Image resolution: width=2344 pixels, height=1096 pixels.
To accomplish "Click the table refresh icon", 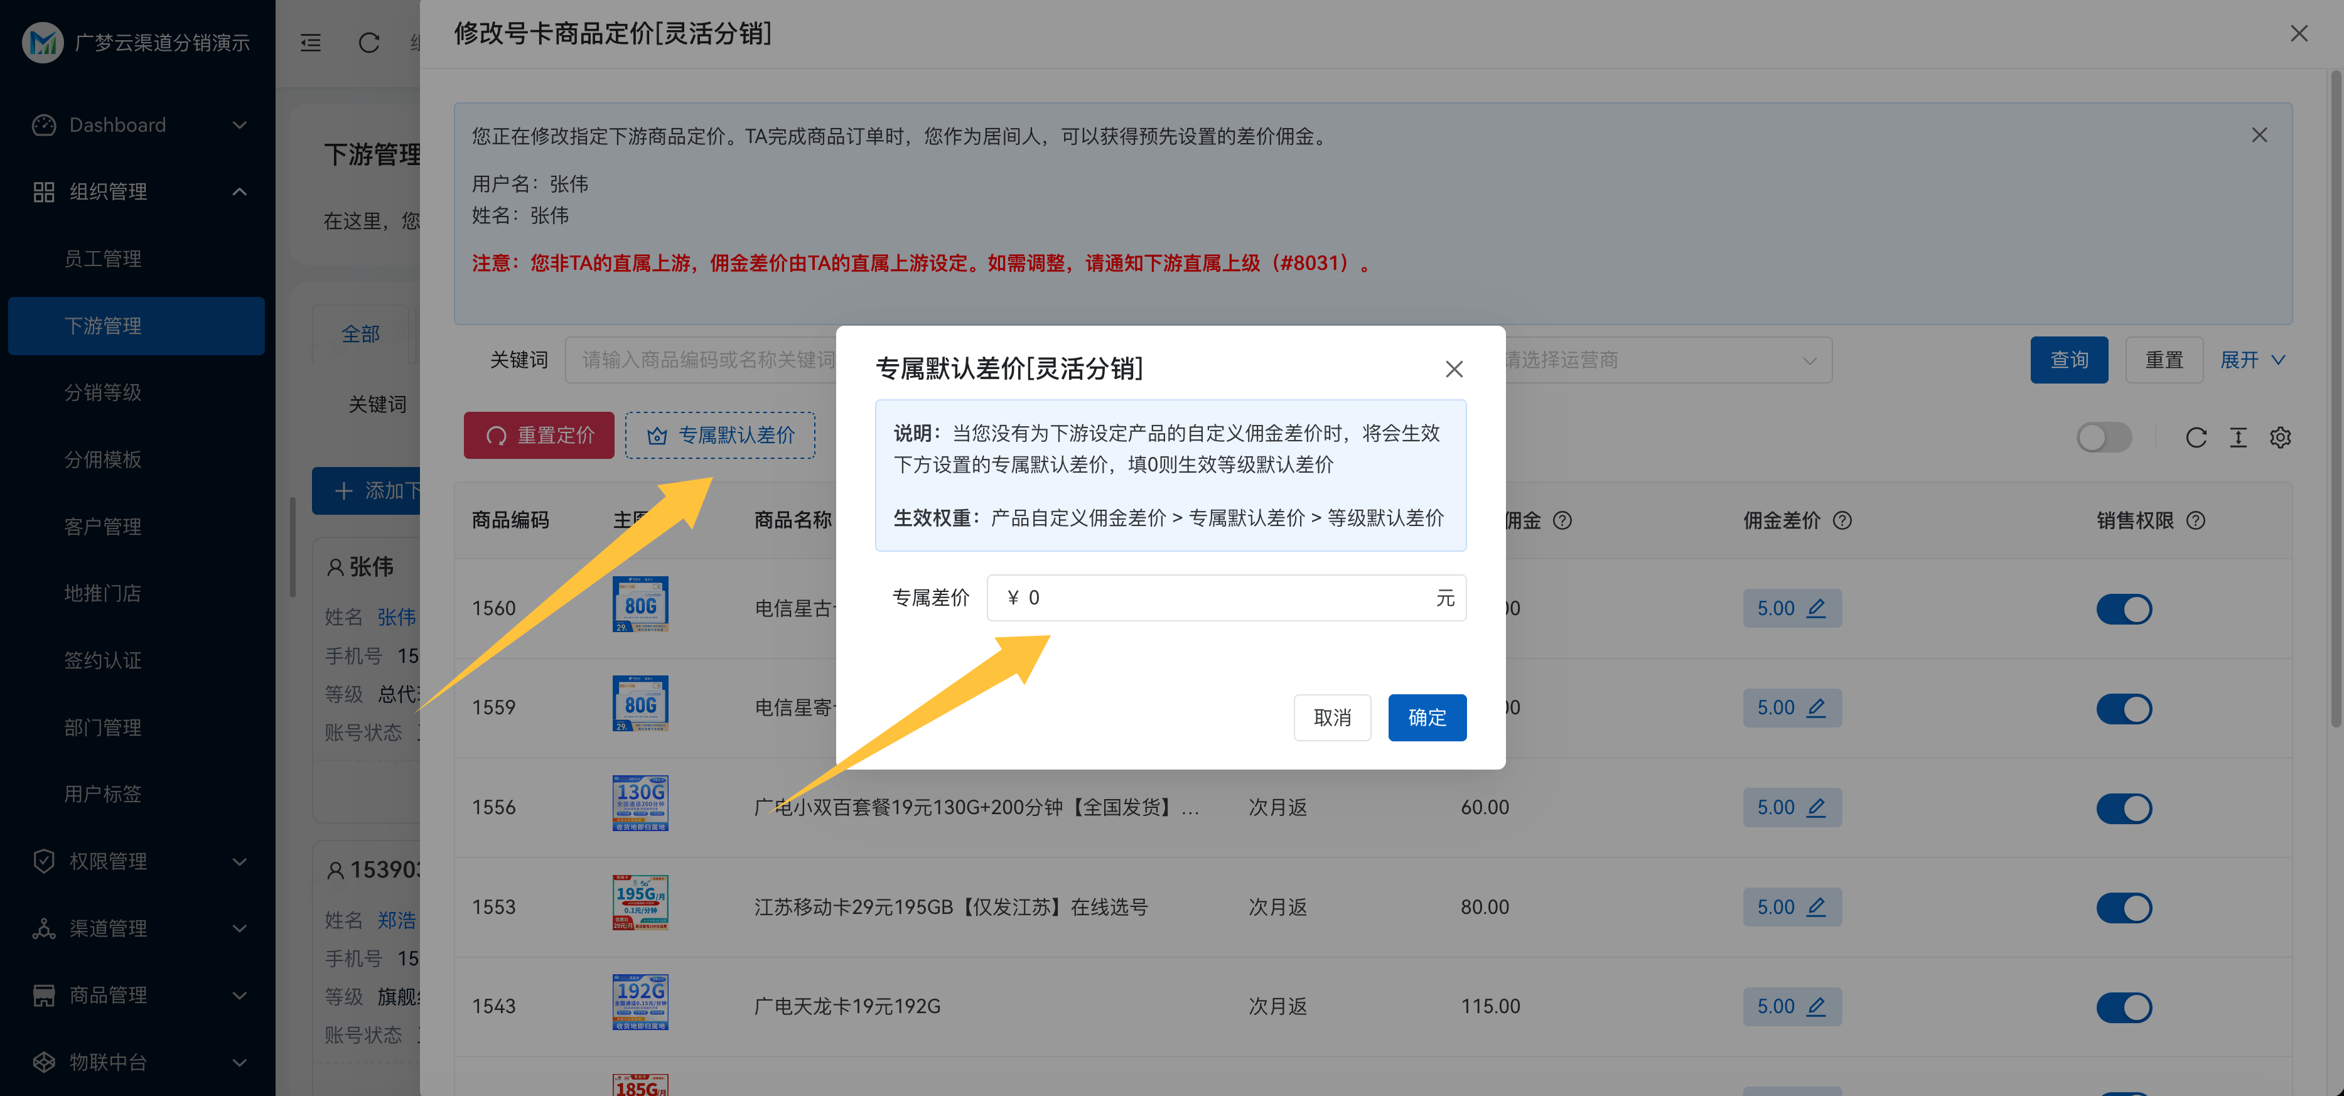I will (x=2196, y=438).
